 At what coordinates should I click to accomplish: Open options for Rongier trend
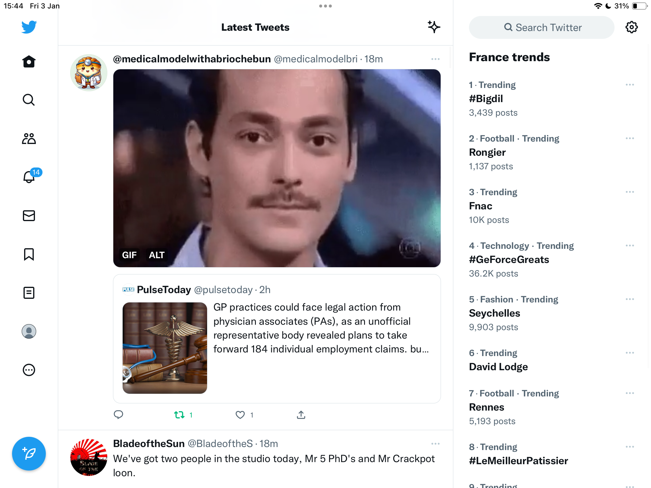click(630, 139)
